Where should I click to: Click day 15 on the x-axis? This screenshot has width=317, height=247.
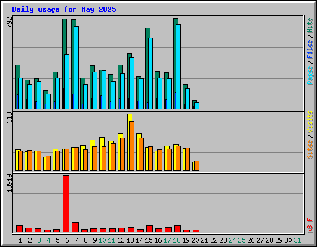149,240
